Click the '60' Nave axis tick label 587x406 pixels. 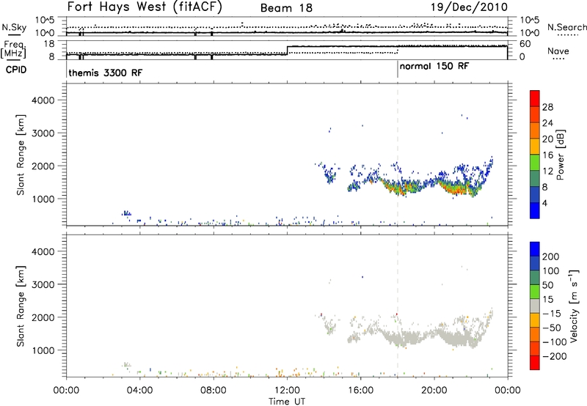525,44
